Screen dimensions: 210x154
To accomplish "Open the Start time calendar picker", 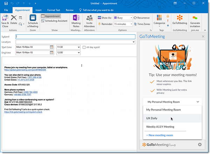I will click(52, 47).
